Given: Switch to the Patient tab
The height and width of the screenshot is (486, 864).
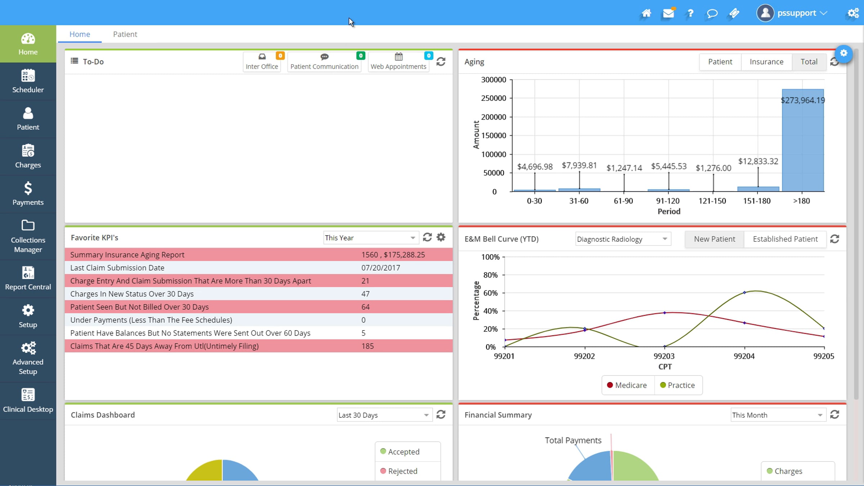Looking at the screenshot, I should 125,34.
